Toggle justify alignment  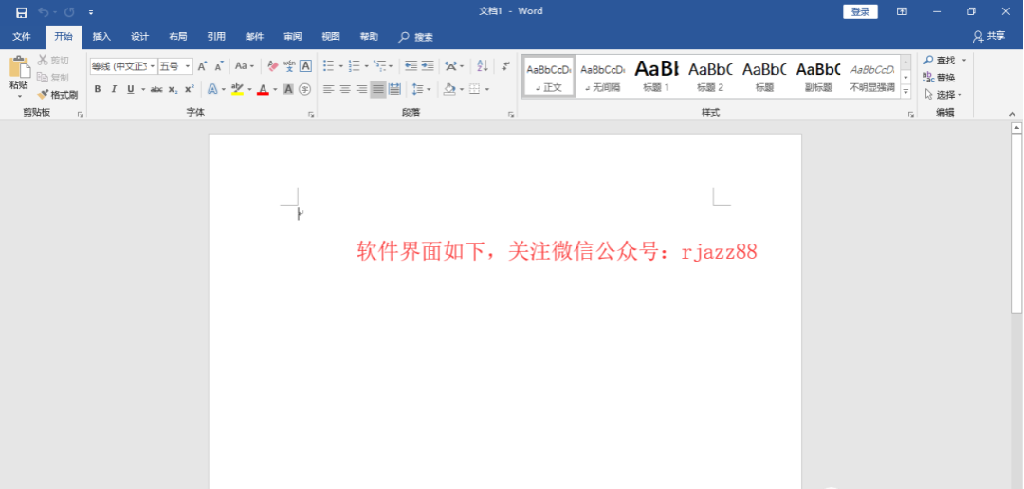coord(378,89)
